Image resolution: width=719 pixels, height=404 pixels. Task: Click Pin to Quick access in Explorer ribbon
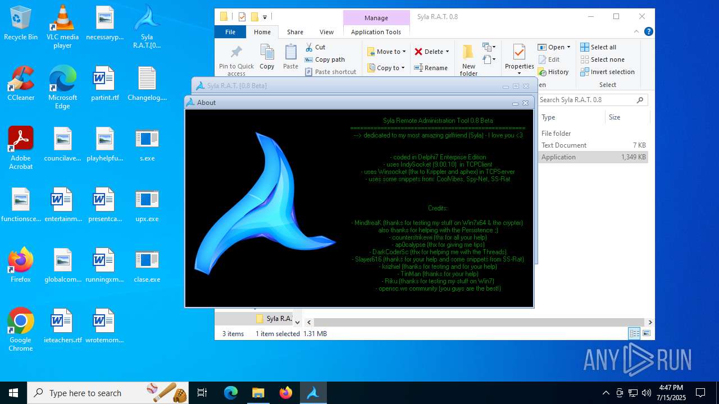point(236,61)
